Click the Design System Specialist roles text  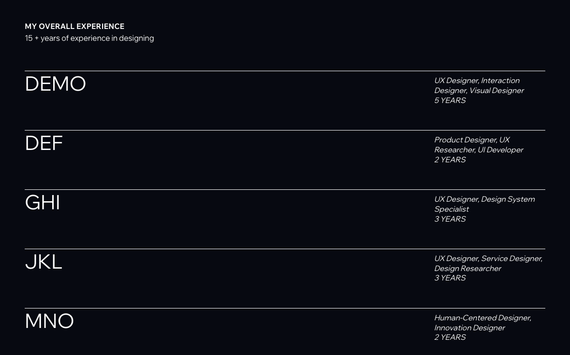coord(484,204)
